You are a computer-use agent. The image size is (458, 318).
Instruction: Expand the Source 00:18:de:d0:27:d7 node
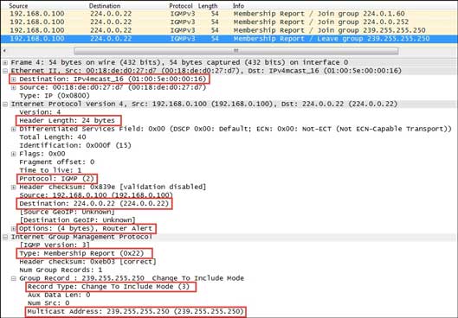pos(14,87)
